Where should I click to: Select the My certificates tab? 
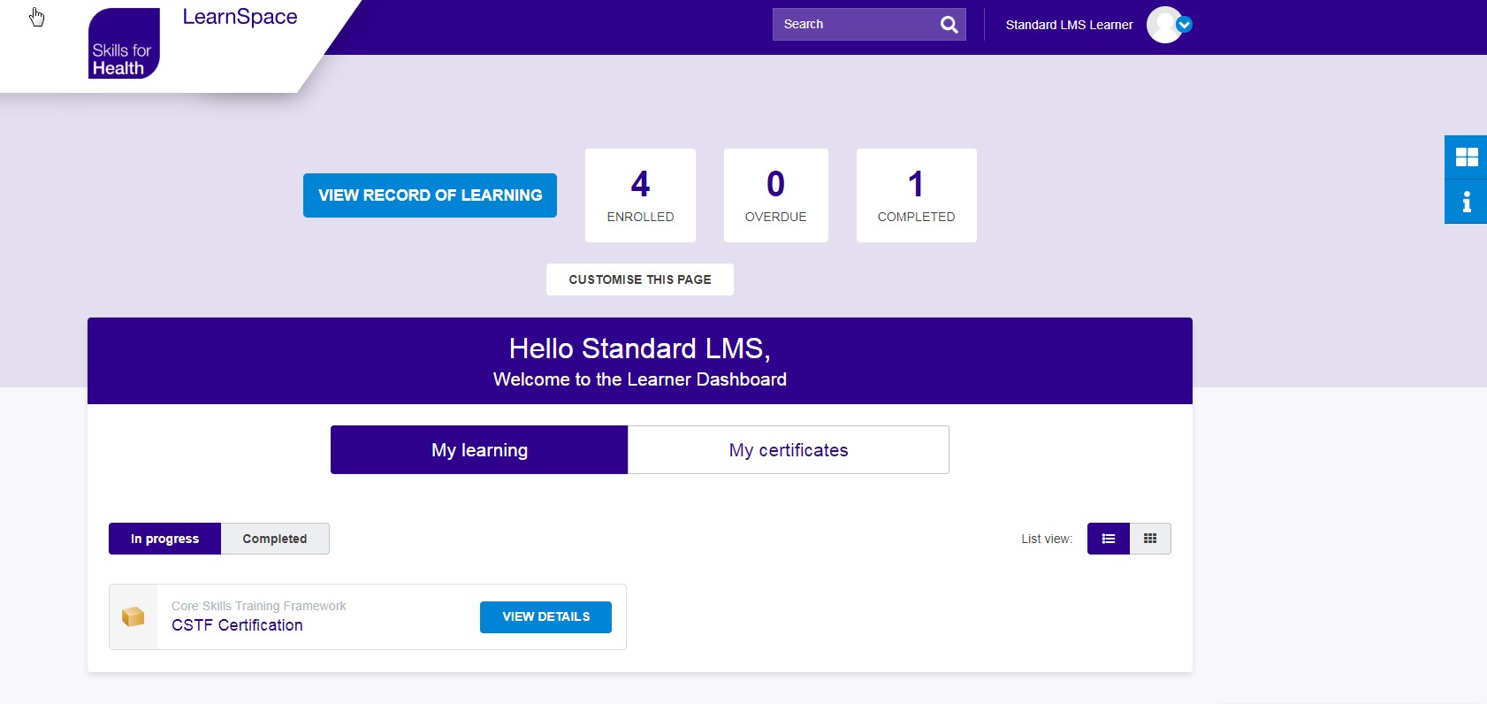tap(789, 450)
